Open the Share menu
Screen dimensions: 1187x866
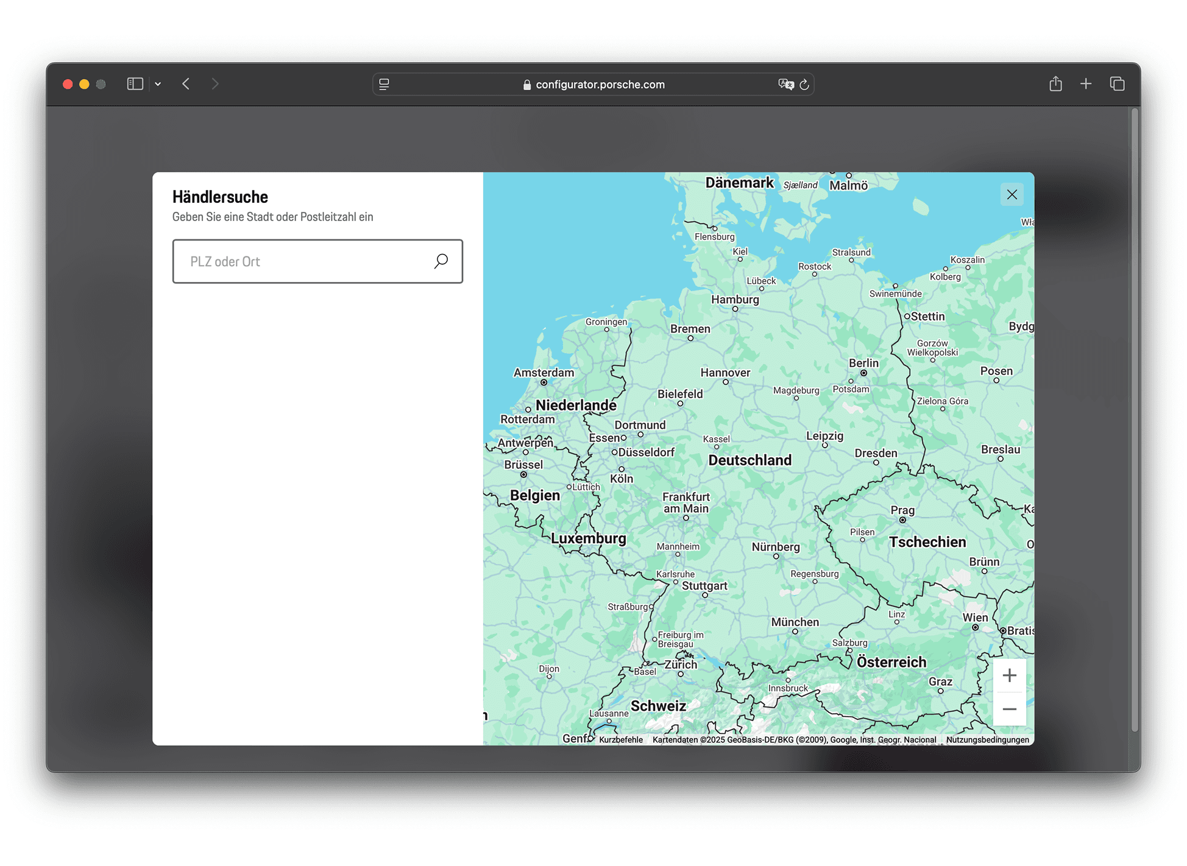1056,84
